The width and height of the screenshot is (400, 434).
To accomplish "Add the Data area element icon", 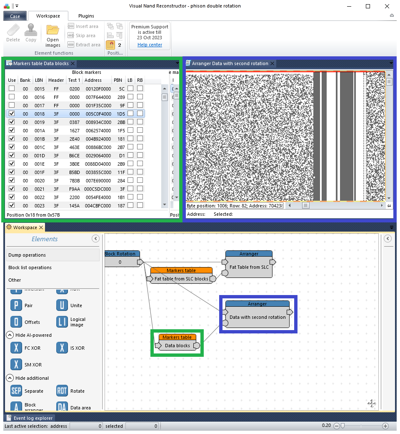I will 62,406.
